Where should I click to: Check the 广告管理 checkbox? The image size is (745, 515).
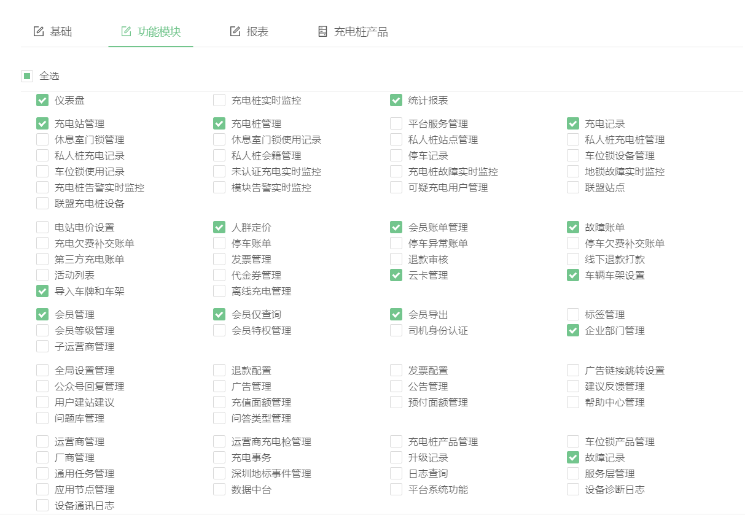click(219, 386)
